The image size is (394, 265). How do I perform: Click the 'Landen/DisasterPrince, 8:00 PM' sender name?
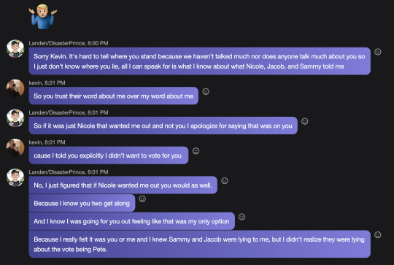pyautogui.click(x=69, y=43)
